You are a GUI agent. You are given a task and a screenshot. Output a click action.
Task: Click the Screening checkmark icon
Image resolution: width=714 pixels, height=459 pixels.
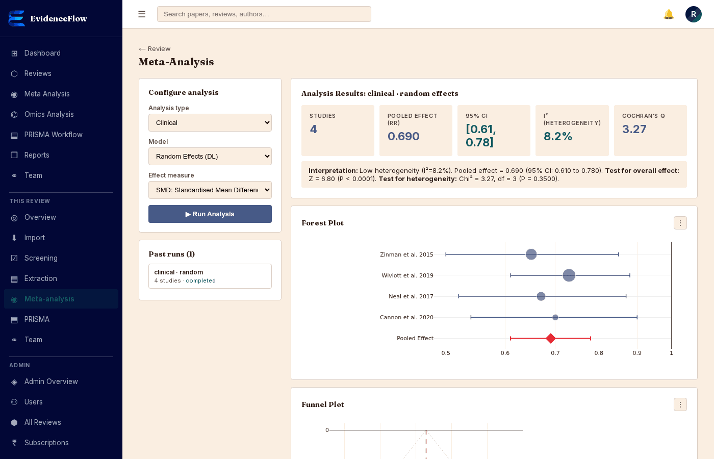[14, 258]
